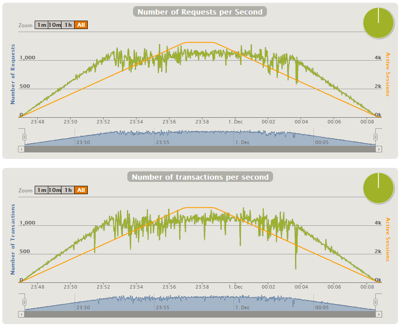Click the green pie icon on transactions chart

(x=378, y=188)
